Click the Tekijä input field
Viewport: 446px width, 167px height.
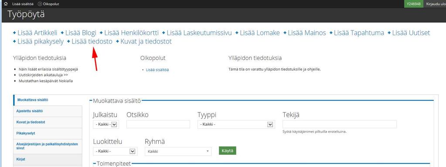(340, 124)
